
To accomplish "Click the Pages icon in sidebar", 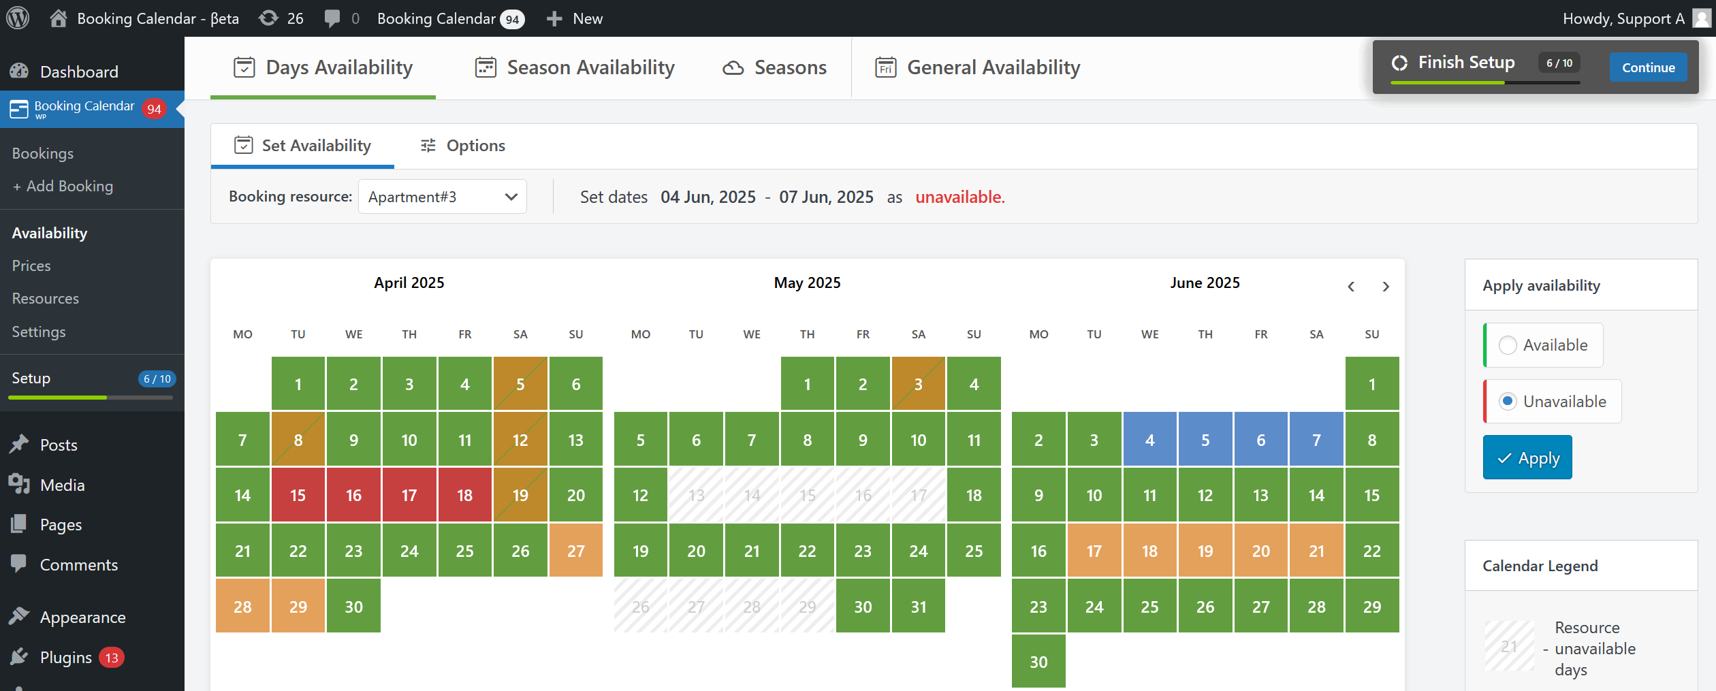I will coord(19,524).
